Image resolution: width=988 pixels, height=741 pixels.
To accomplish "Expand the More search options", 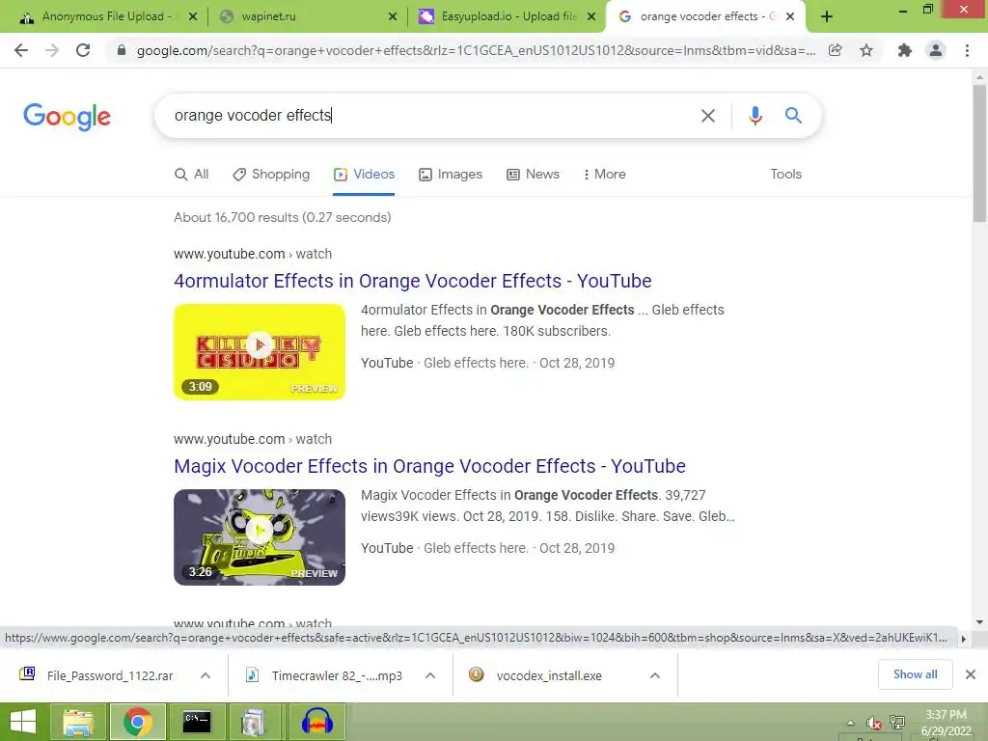I will tap(604, 174).
